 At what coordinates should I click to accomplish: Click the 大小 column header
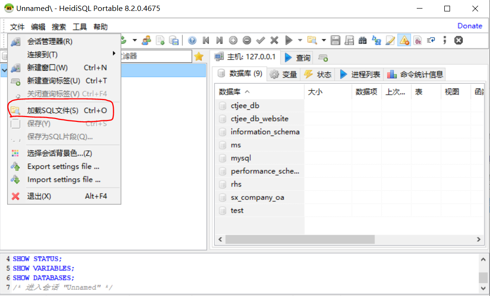pyautogui.click(x=328, y=92)
